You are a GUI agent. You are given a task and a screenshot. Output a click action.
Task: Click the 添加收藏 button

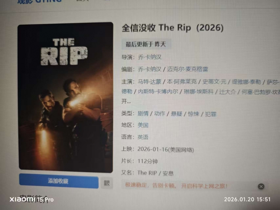pos(59,181)
